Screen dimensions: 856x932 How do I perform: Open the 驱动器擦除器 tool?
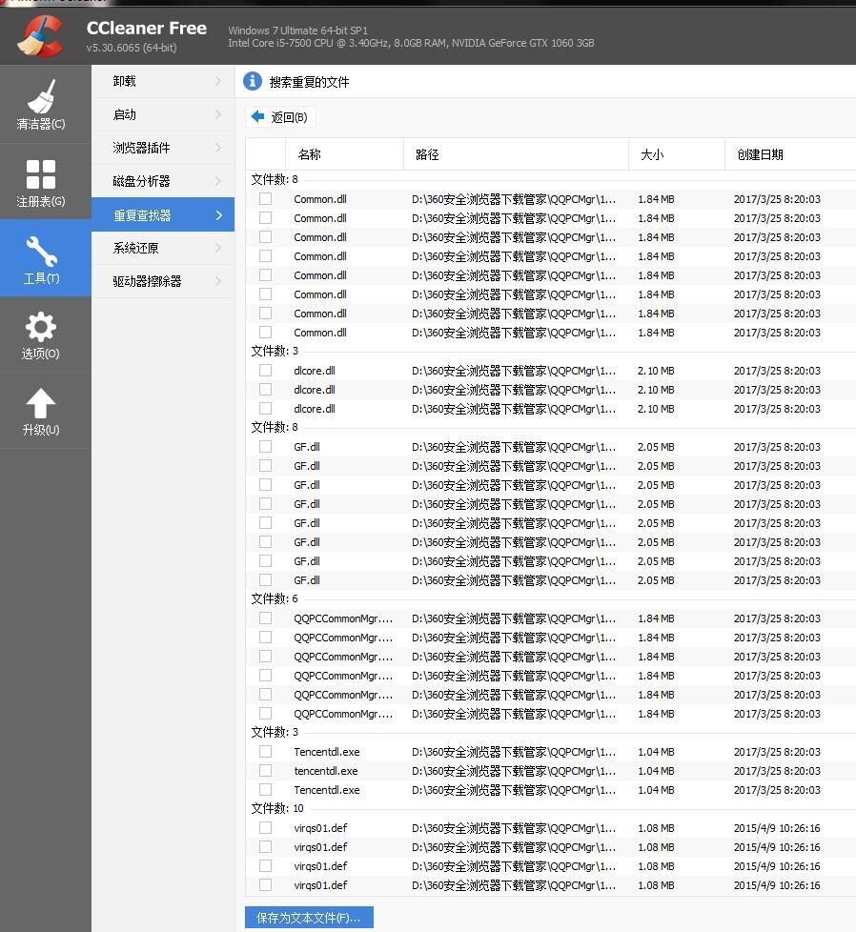coord(163,281)
